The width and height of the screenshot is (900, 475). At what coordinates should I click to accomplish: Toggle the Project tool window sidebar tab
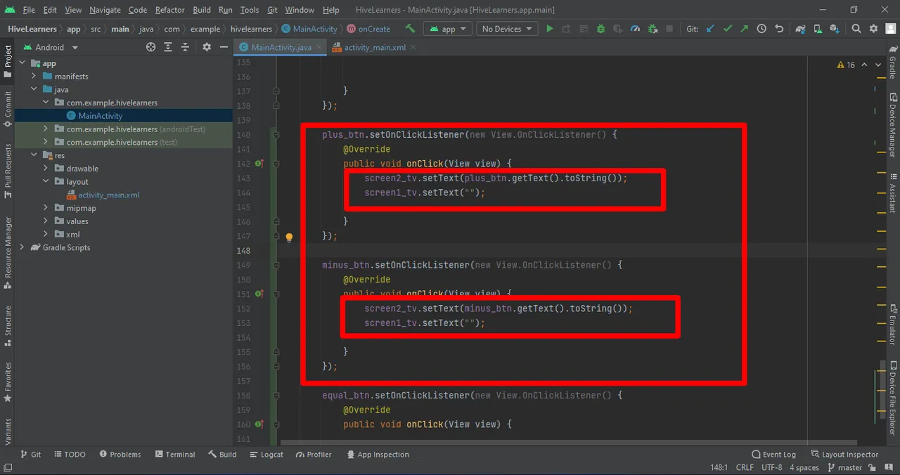(8, 57)
